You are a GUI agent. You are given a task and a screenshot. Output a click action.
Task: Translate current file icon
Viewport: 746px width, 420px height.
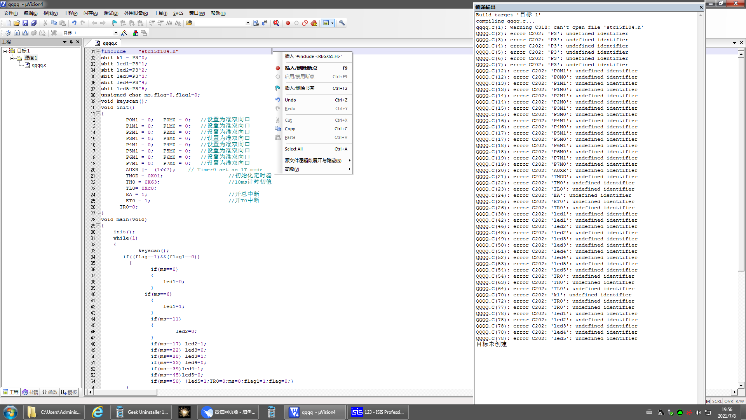point(8,33)
